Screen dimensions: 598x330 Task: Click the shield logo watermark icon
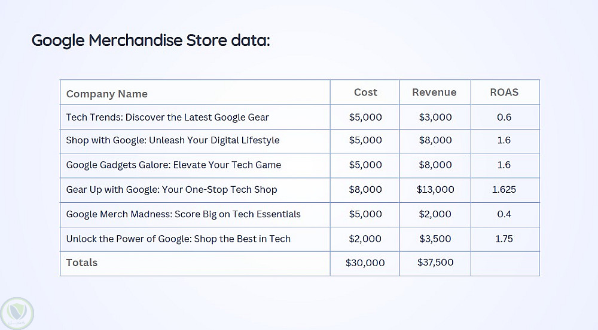tap(17, 313)
